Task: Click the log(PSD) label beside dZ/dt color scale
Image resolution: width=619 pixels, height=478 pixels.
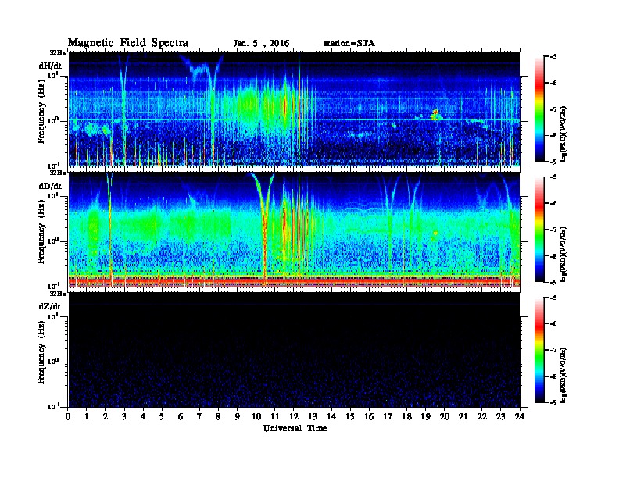Action: pyautogui.click(x=564, y=375)
